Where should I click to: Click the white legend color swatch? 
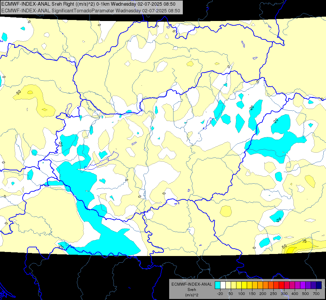[223, 285]
